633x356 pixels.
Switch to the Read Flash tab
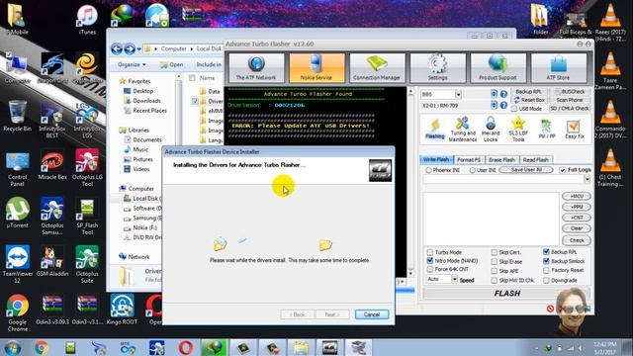[x=536, y=160]
